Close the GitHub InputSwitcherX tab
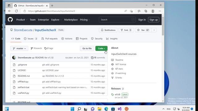The width and height of the screenshot is (198, 111). (x=47, y=6)
